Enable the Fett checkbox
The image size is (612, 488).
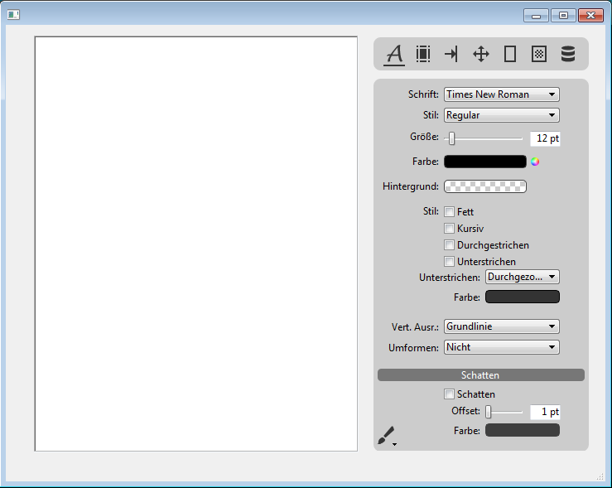(450, 212)
